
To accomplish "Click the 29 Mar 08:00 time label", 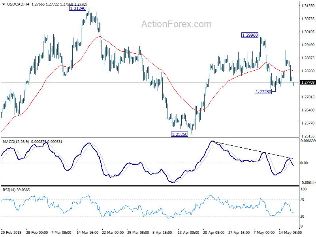I will point(138,232).
